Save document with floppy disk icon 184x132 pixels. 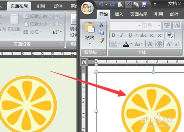(x=144, y=5)
